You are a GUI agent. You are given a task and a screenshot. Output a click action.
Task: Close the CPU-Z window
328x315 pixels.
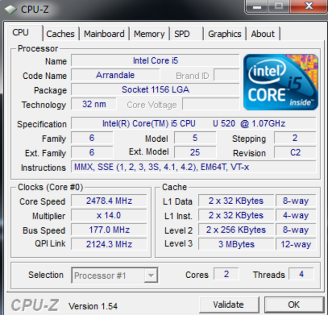(x=309, y=6)
